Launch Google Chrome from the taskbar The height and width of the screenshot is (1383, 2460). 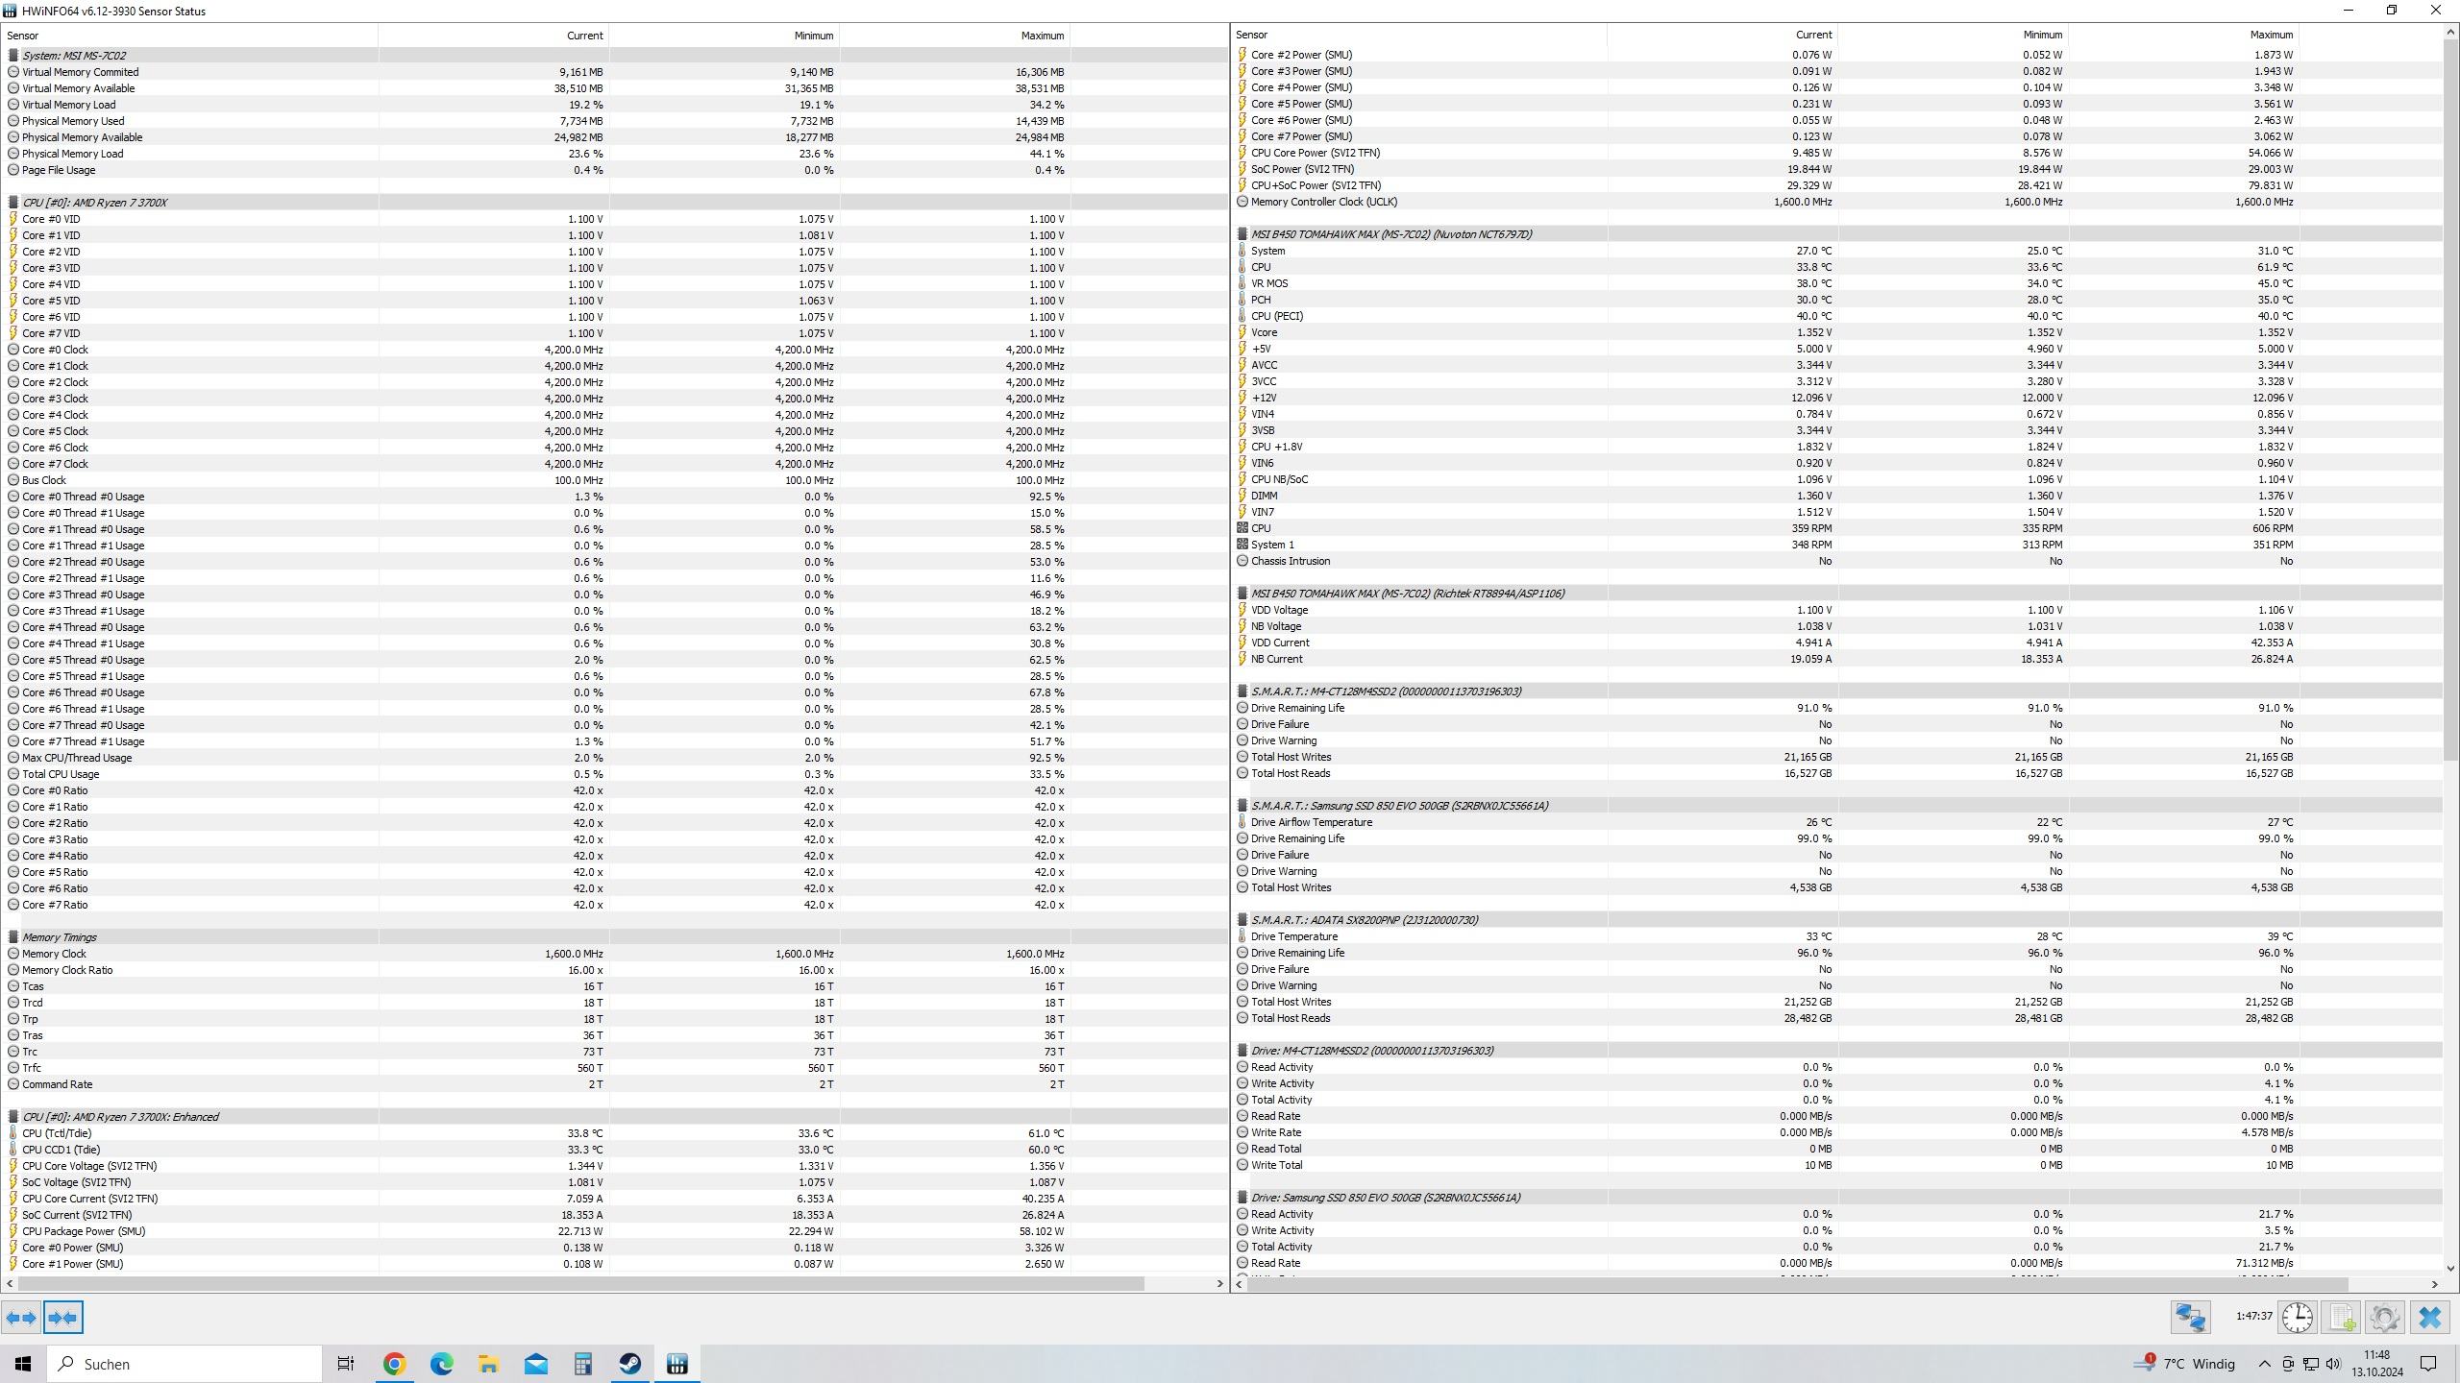tap(394, 1364)
